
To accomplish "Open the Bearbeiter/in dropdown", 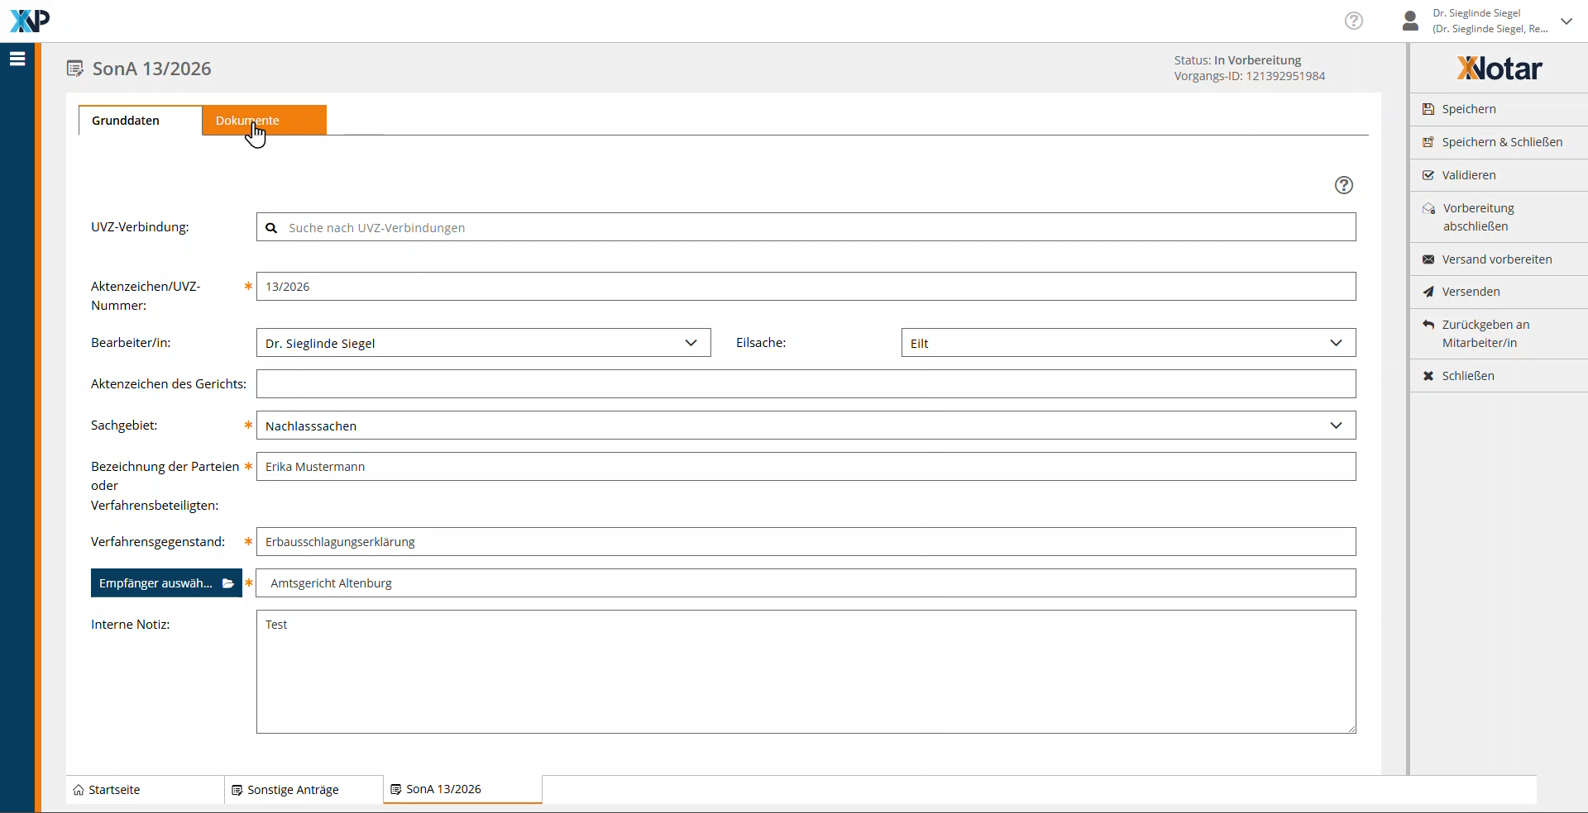I will [483, 343].
